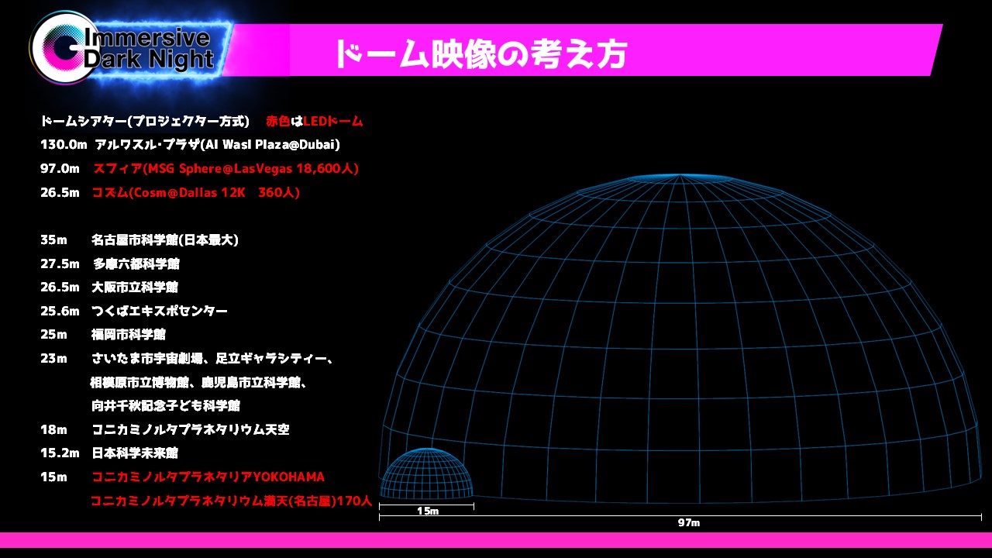Click the Immersive Dark Night logo
Screen dimensions: 992x558
[x=128, y=49]
